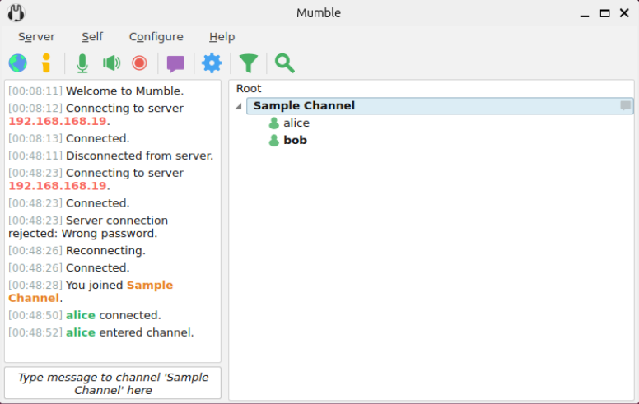639x404 pixels.
Task: Click the Mumble application logo in the title bar
Action: click(16, 12)
